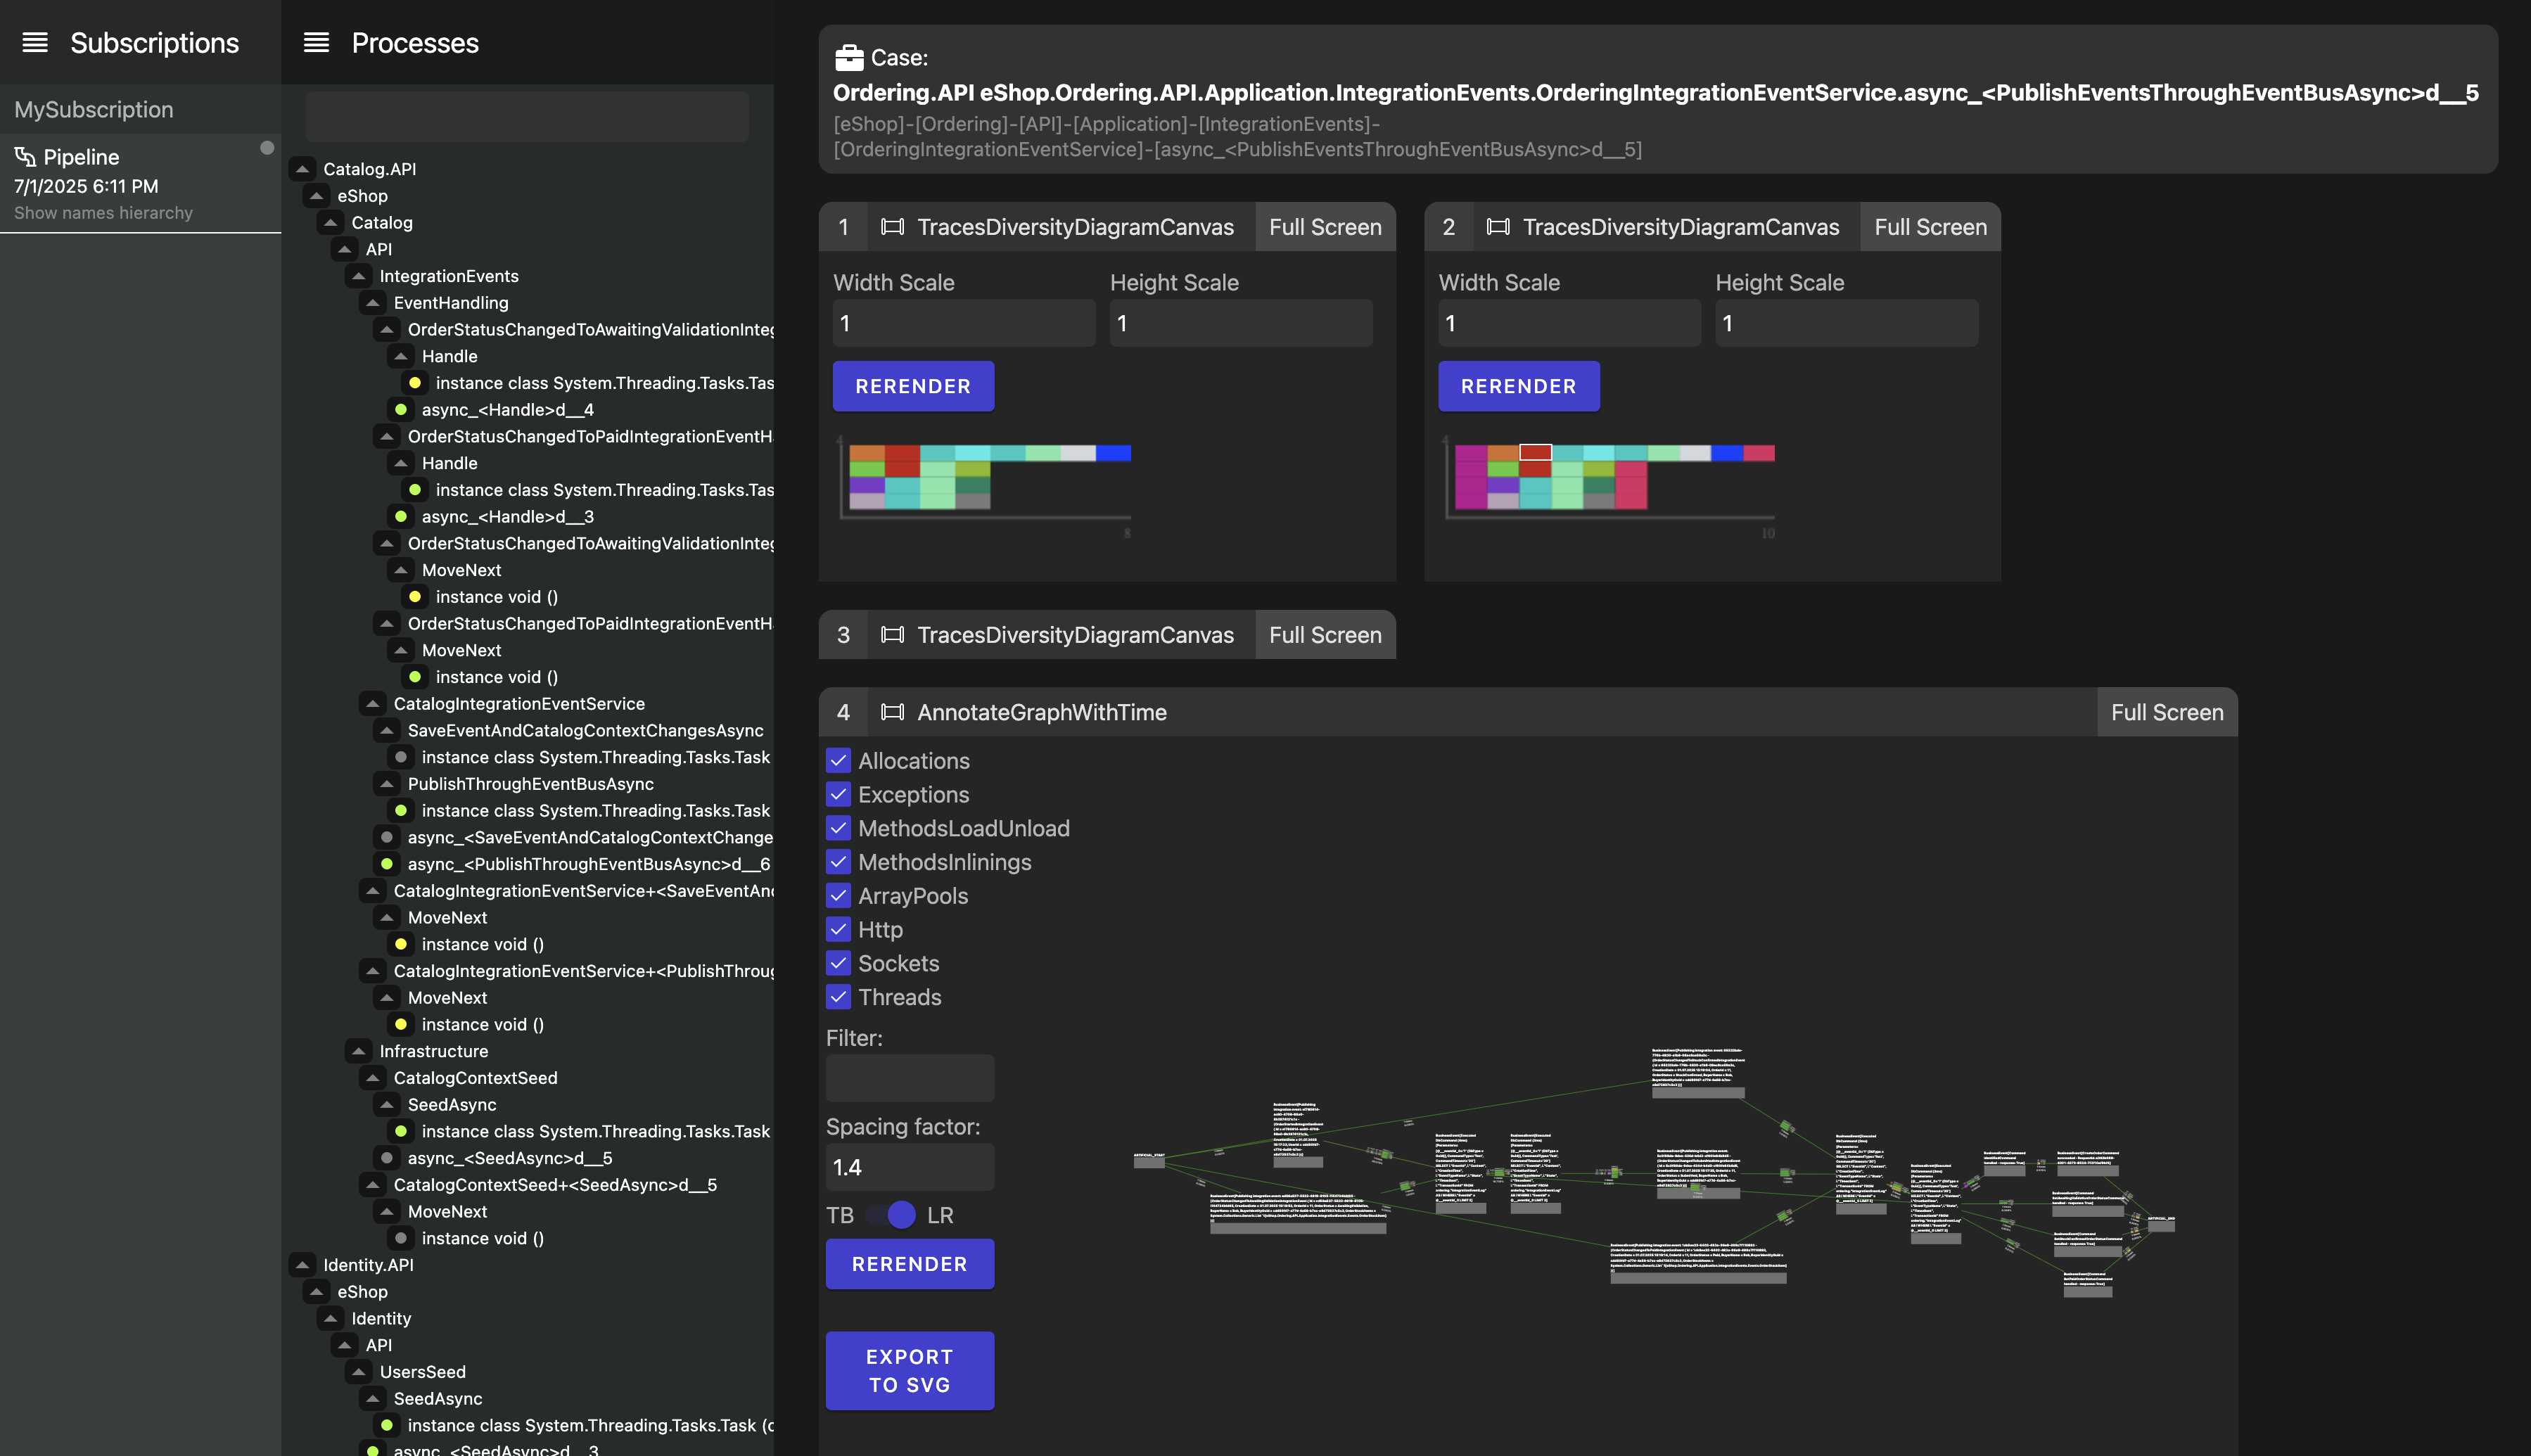Focus the Processes search field

(x=527, y=117)
